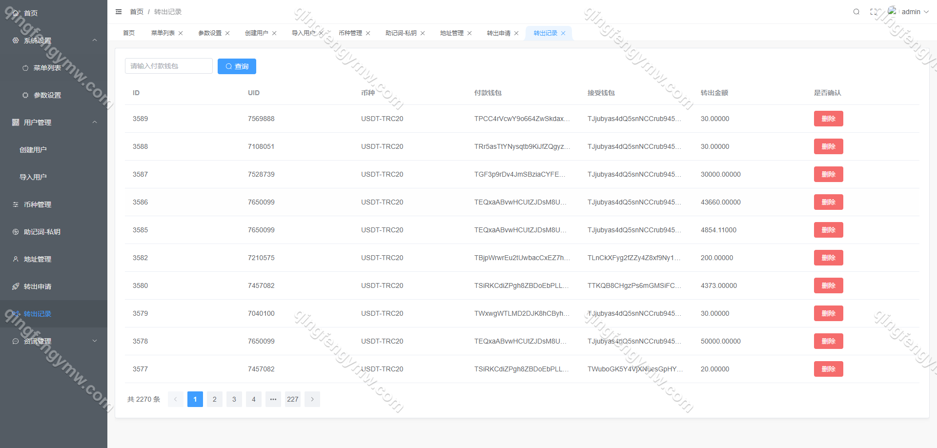Open 助记词-私钥 in the sidebar
Screen dimensions: 937x448
(54, 232)
